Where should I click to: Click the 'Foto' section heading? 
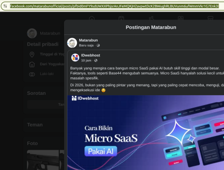pyautogui.click(x=32, y=143)
